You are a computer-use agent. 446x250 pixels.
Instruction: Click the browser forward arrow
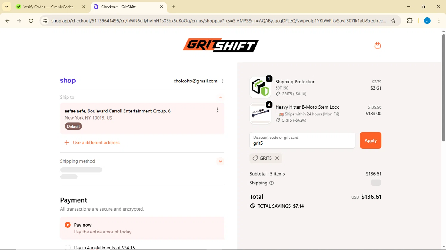19,21
